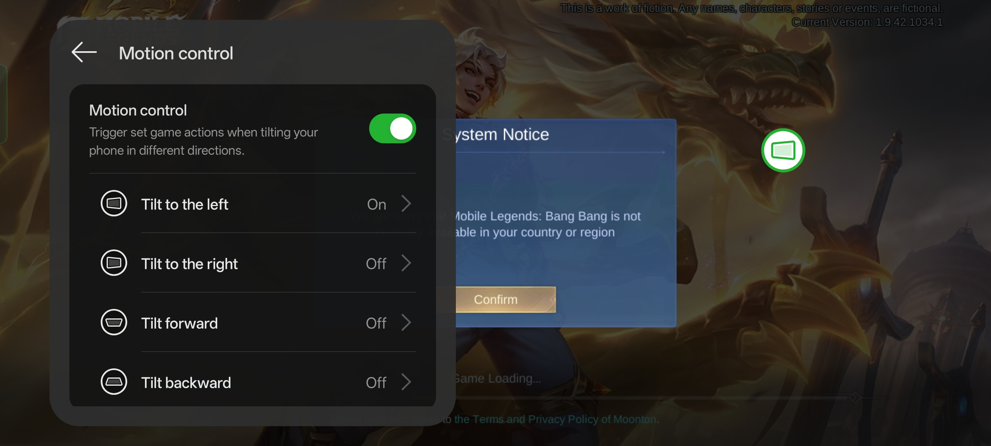This screenshot has width=991, height=446.
Task: Open the Tilt to the right setting
Action: (253, 263)
